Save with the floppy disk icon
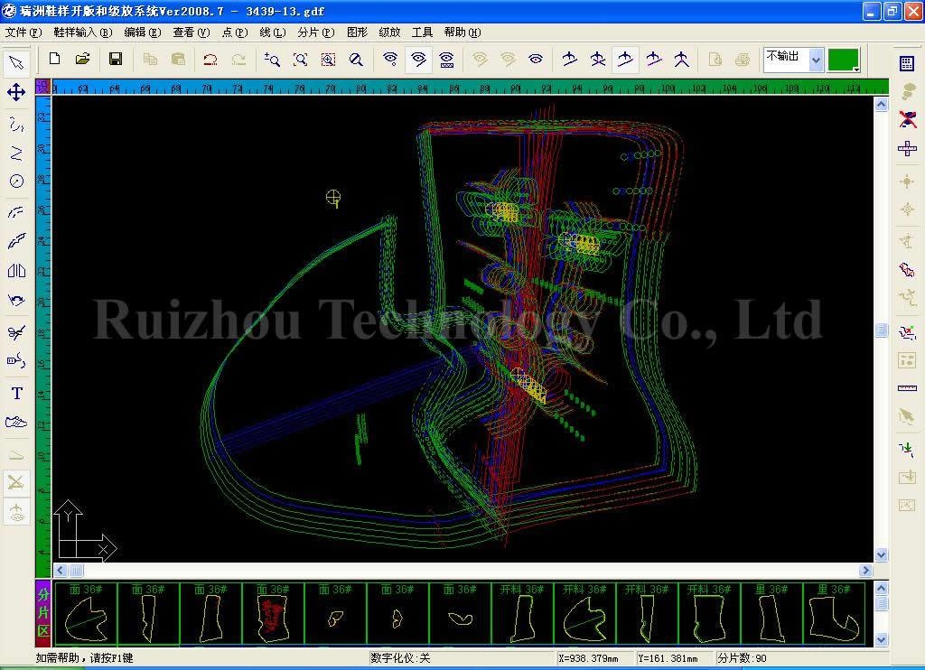This screenshot has width=925, height=670. pyautogui.click(x=116, y=59)
